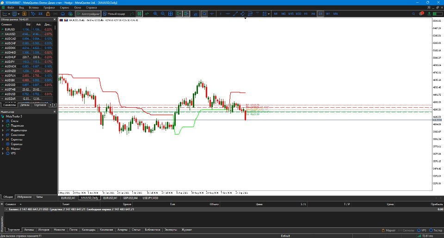Select the Fibonacci retracement tool

tap(250, 13)
